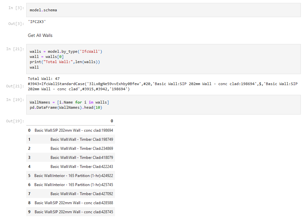The width and height of the screenshot is (307, 221).
Task: Click the 'IFC2X3' output text
Action: (37, 22)
